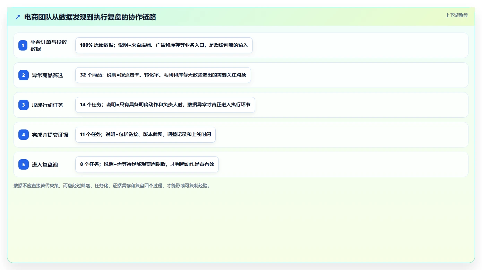Select the title 电商团队从数据发现到执行复盘的协作链路
This screenshot has height=270, width=482.
90,17
